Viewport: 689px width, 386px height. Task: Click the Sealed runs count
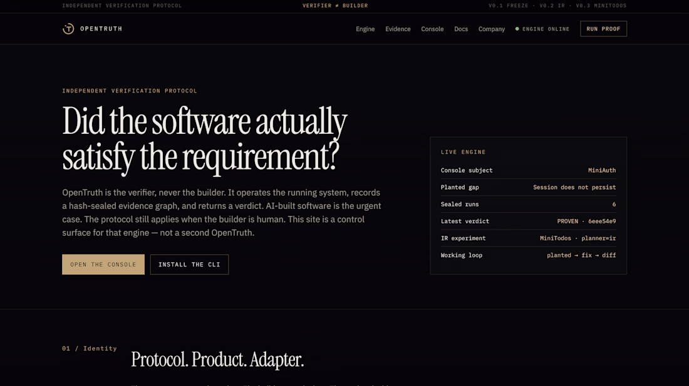point(614,205)
